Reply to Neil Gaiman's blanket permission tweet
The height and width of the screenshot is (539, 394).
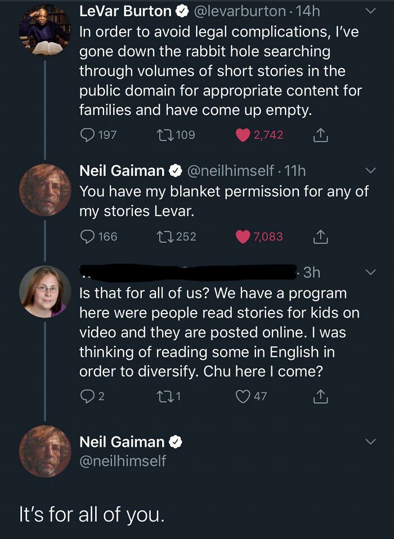tap(87, 237)
